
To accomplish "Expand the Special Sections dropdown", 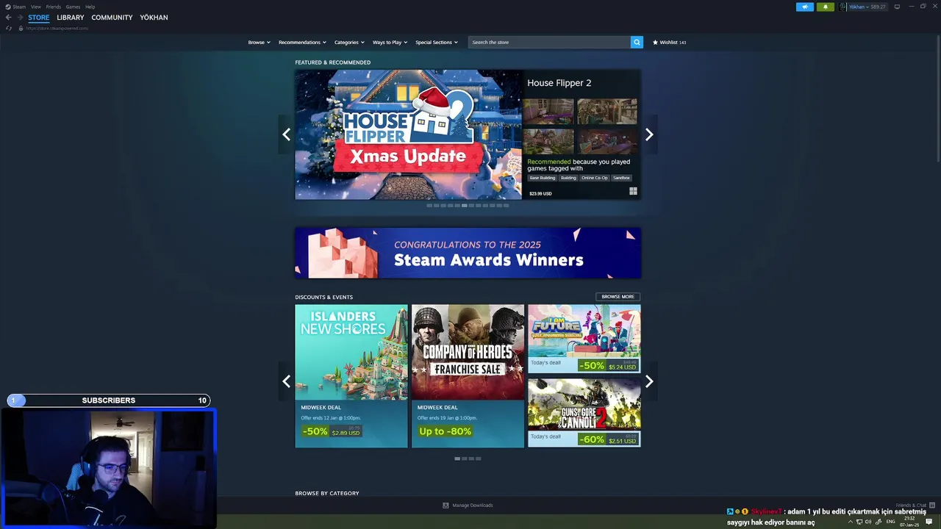I will point(436,43).
